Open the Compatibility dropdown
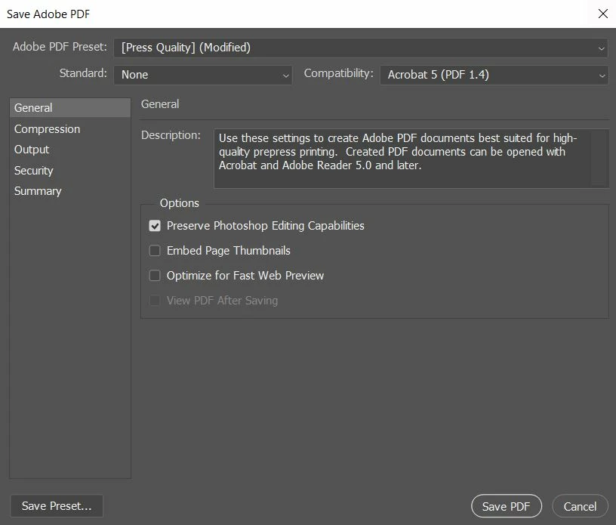This screenshot has height=525, width=616. tap(494, 75)
